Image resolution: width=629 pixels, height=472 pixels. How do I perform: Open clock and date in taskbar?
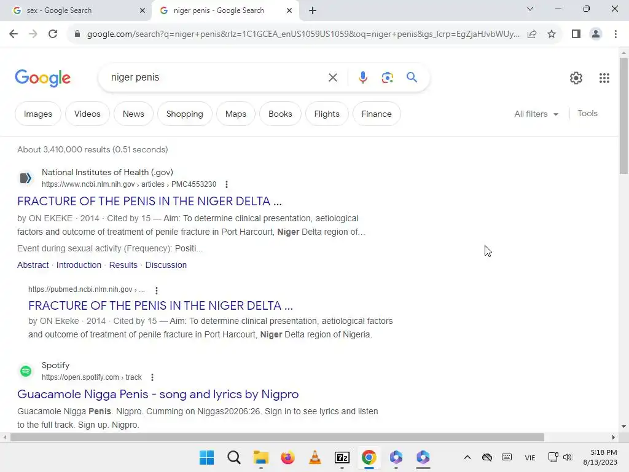click(x=600, y=457)
